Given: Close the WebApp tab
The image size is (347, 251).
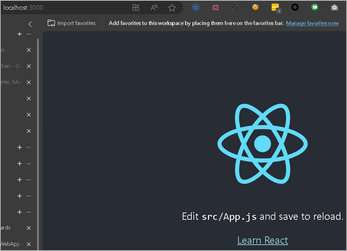Looking at the screenshot, I should 29,244.
